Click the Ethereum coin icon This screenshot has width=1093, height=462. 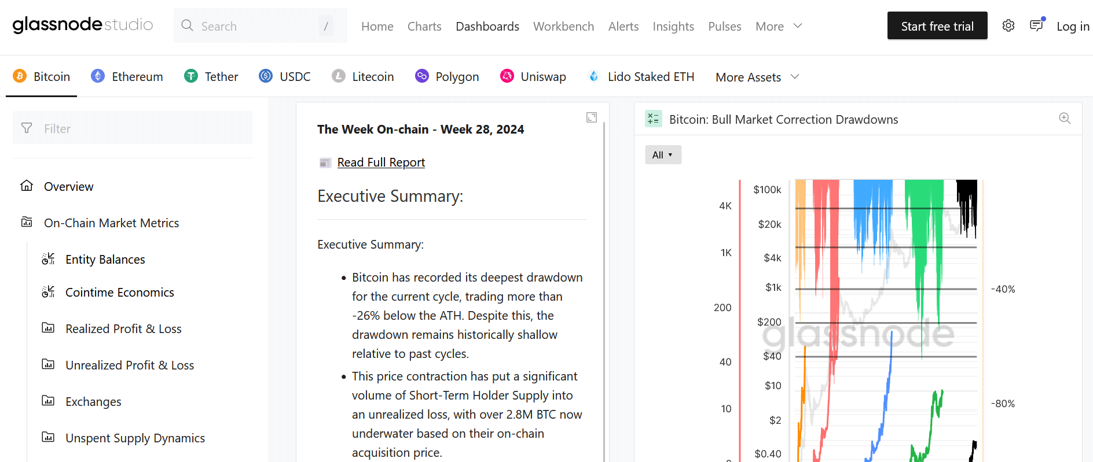click(x=98, y=76)
